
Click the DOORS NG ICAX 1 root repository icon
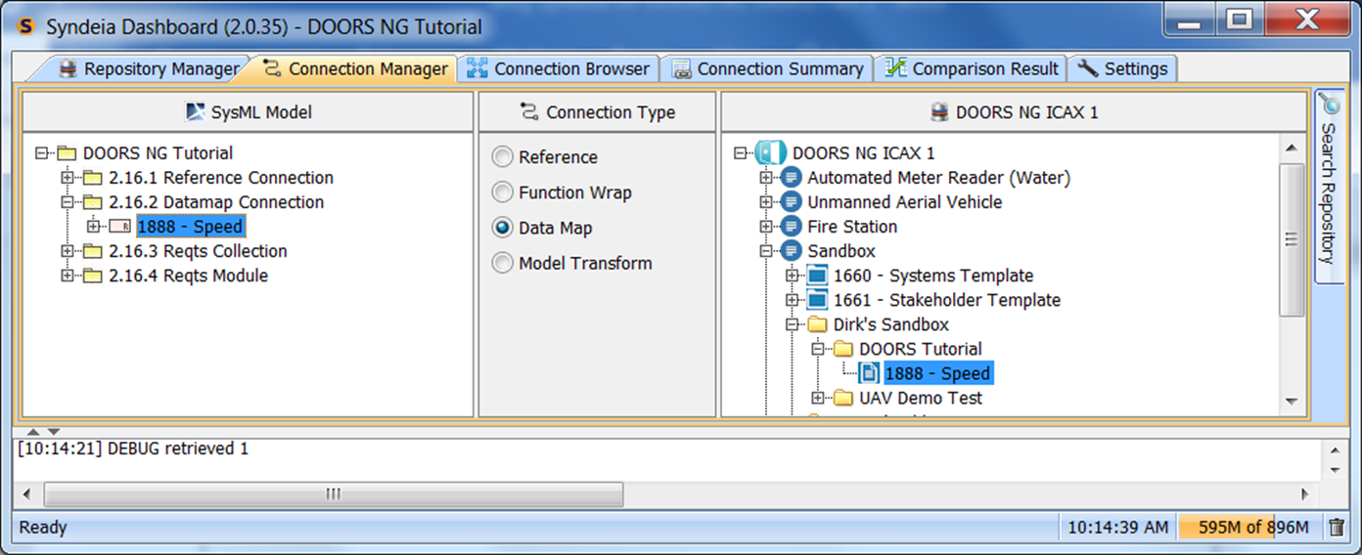pos(770,153)
